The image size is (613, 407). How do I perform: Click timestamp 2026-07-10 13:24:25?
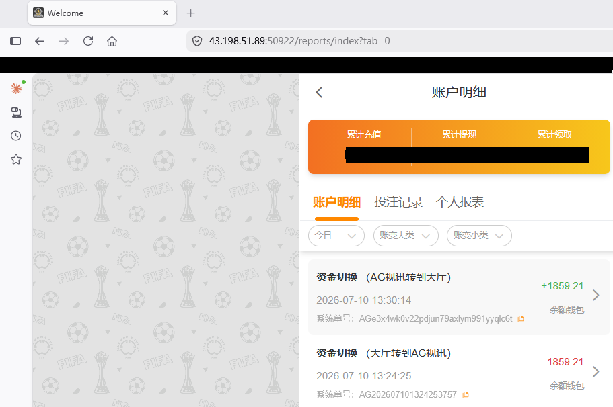pyautogui.click(x=363, y=376)
